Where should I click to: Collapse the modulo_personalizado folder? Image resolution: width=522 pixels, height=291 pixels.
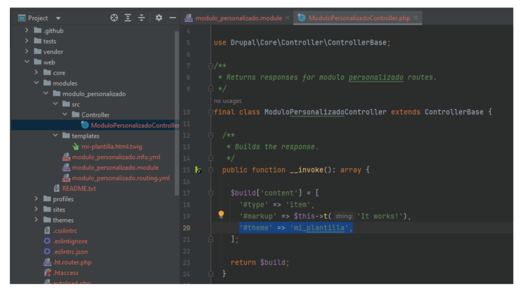click(46, 93)
